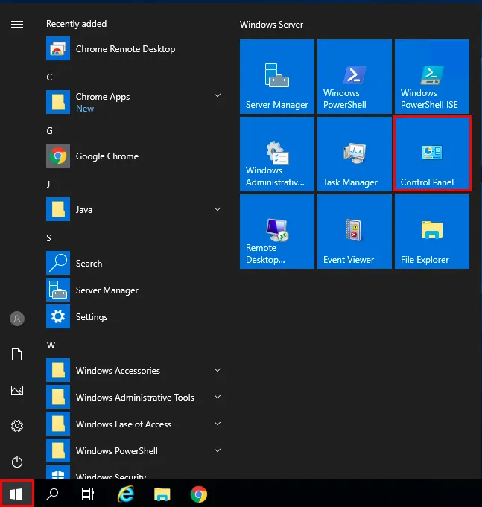
Task: Click the Start button on the taskbar
Action: point(17,494)
